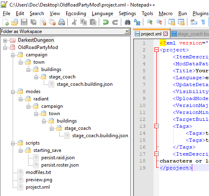Open the Run menu
Image resolution: width=209 pixels, height=196 pixels.
tap(182, 13)
